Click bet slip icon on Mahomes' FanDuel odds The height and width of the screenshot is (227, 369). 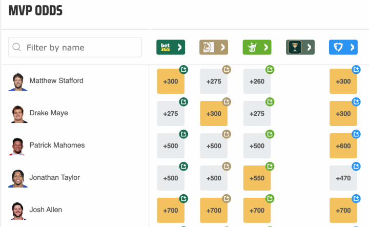coord(356,134)
